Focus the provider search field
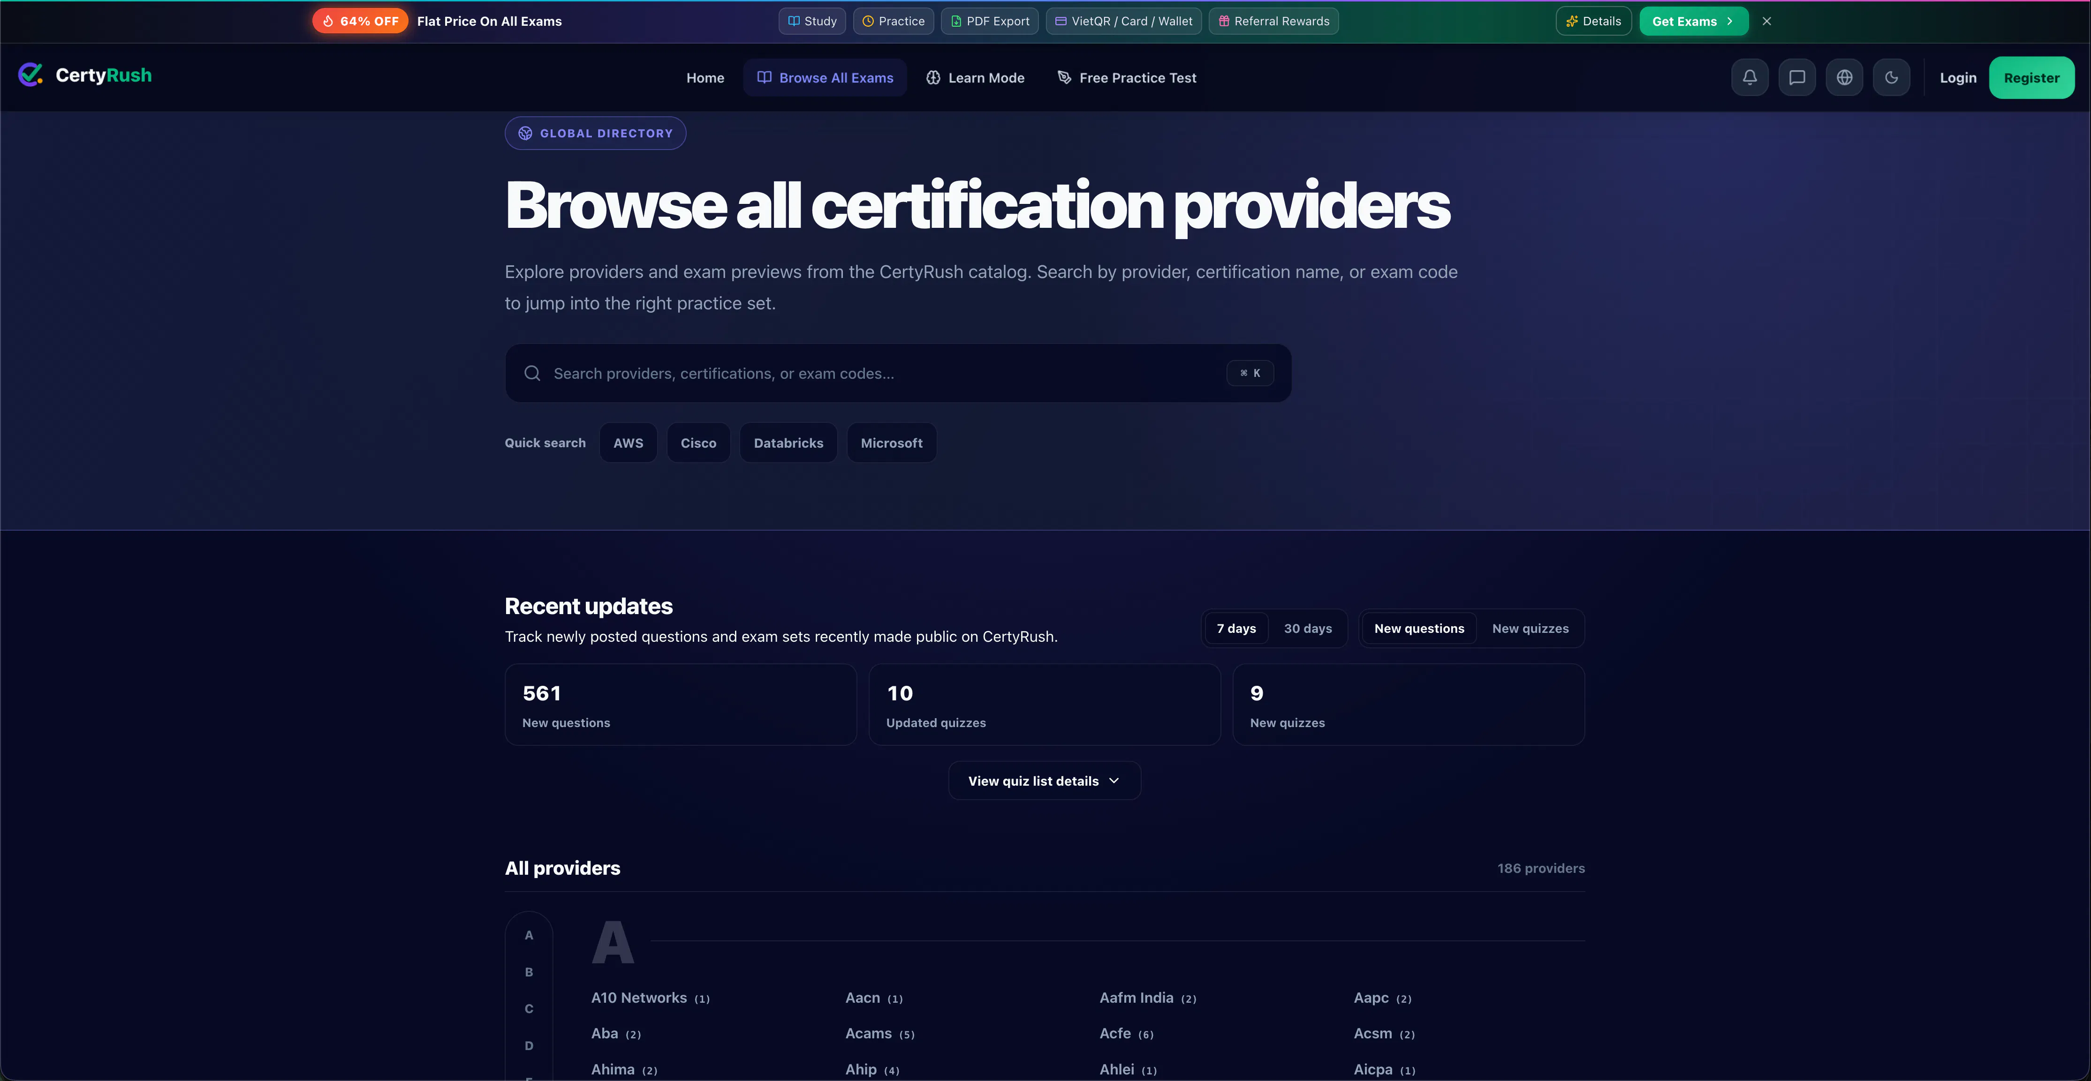The width and height of the screenshot is (2091, 1081). [898, 373]
